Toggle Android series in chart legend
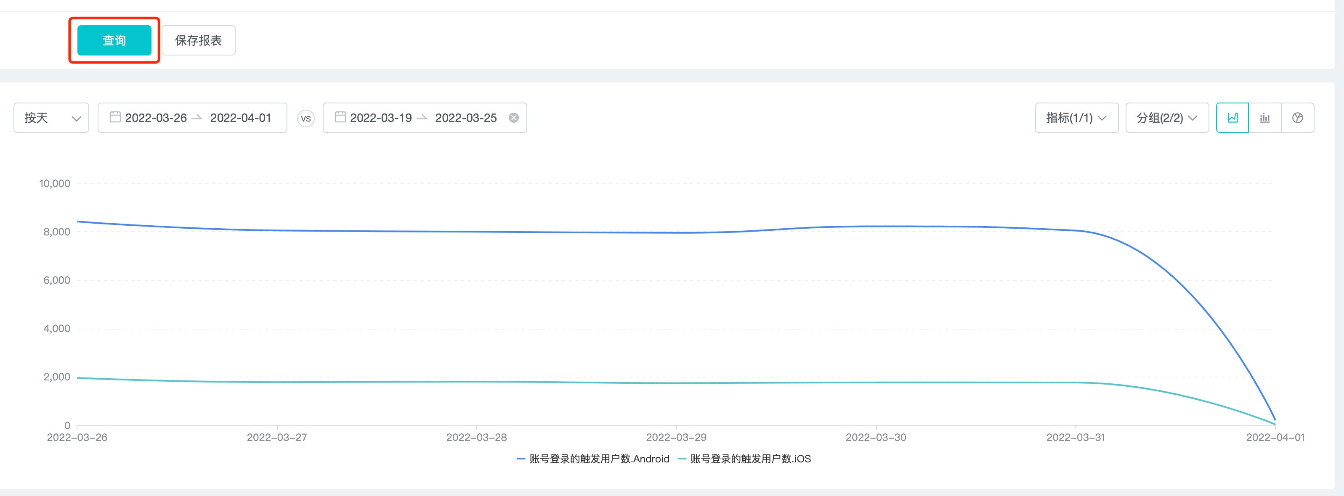Viewport: 1344px width, 496px height. [599, 459]
